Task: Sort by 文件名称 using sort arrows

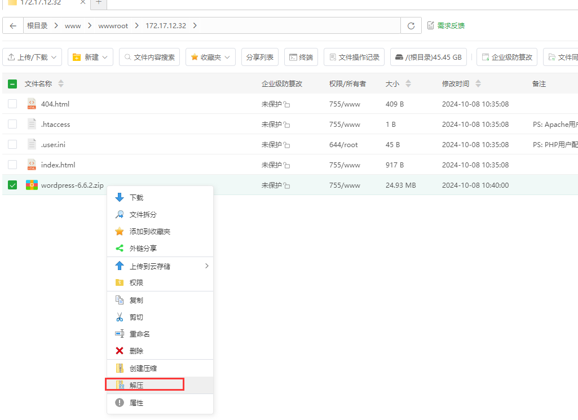Action: 61,83
